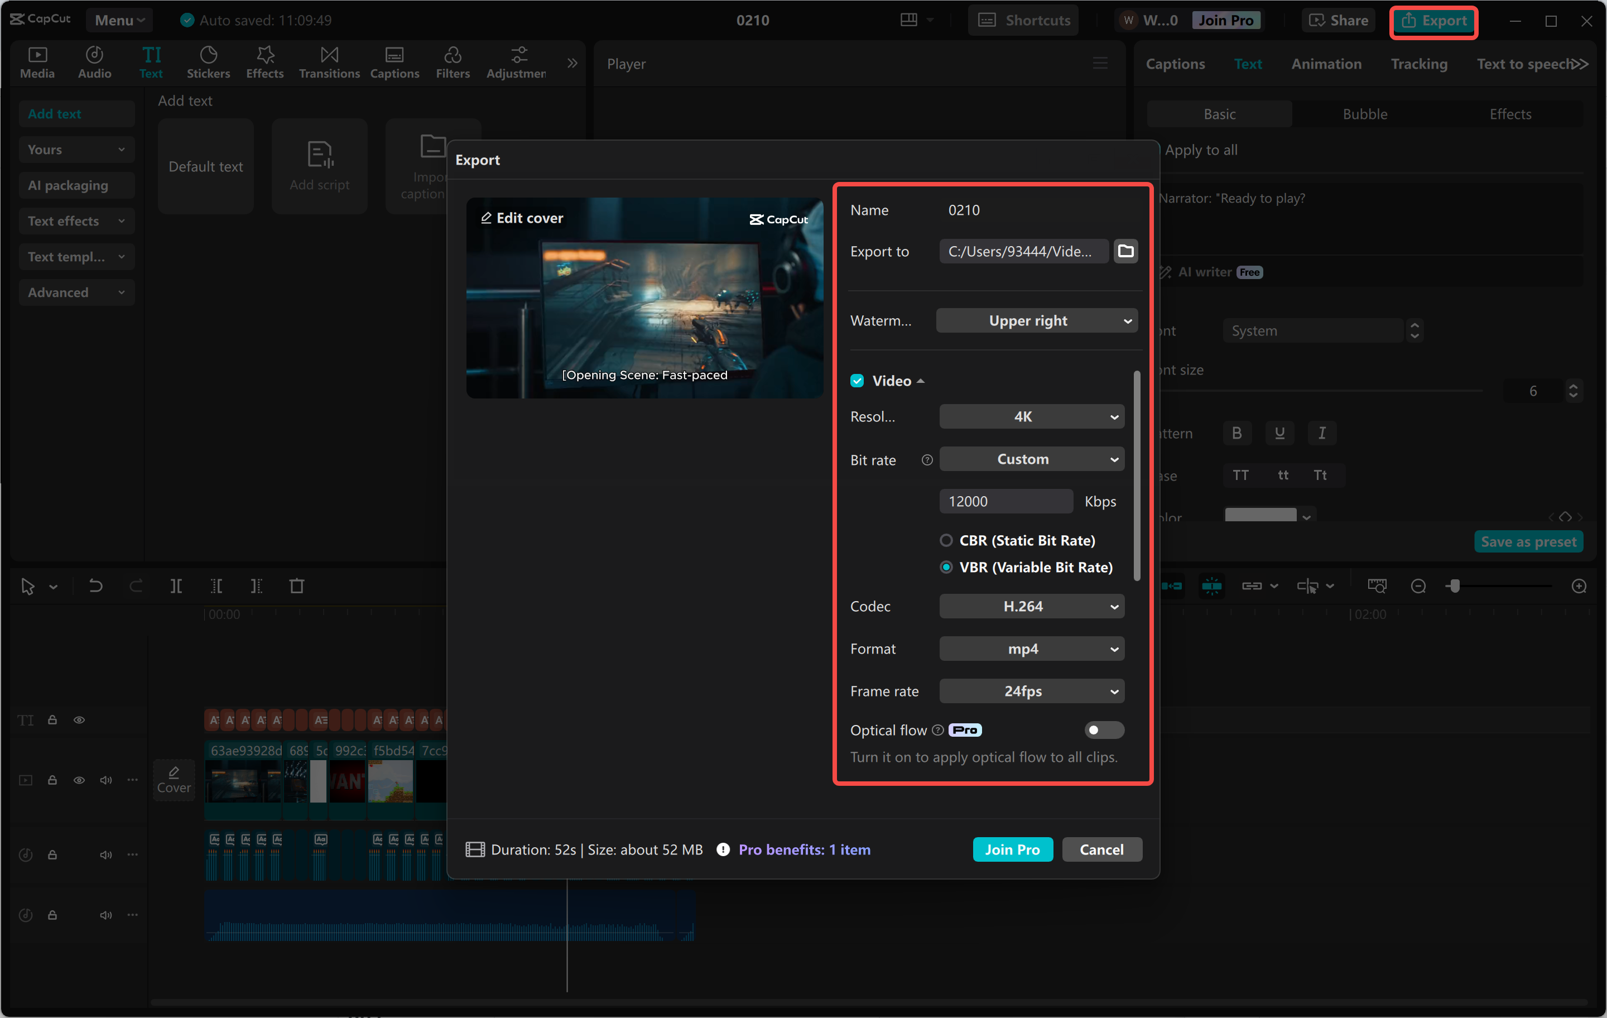Image resolution: width=1607 pixels, height=1018 pixels.
Task: Click Save as preset
Action: pyautogui.click(x=1528, y=541)
